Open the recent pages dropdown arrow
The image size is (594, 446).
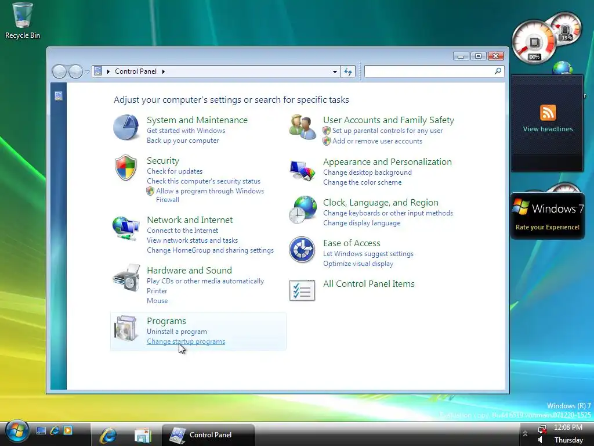(87, 71)
